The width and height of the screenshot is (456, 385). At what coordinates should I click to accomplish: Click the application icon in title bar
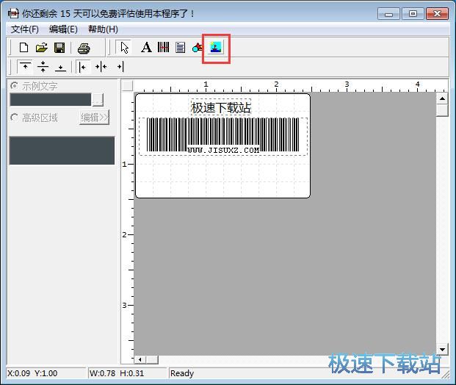coord(13,13)
